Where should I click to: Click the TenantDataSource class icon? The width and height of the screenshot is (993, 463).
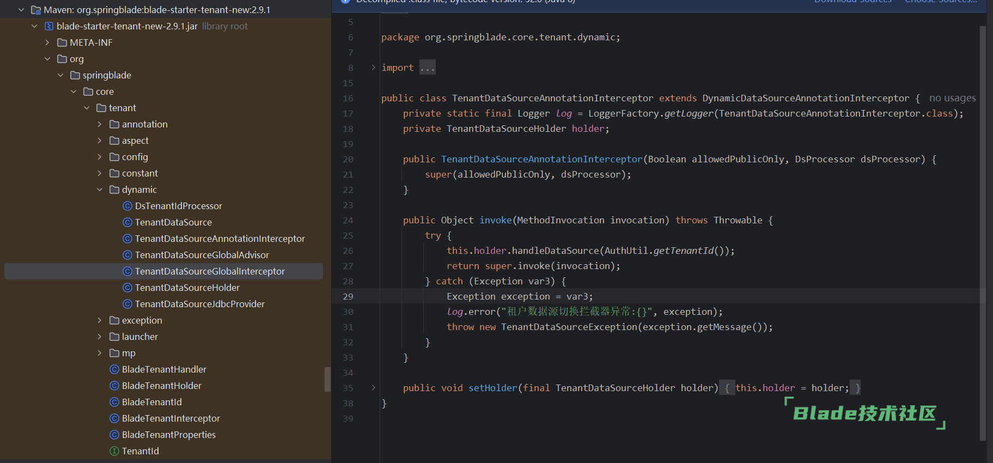[127, 222]
